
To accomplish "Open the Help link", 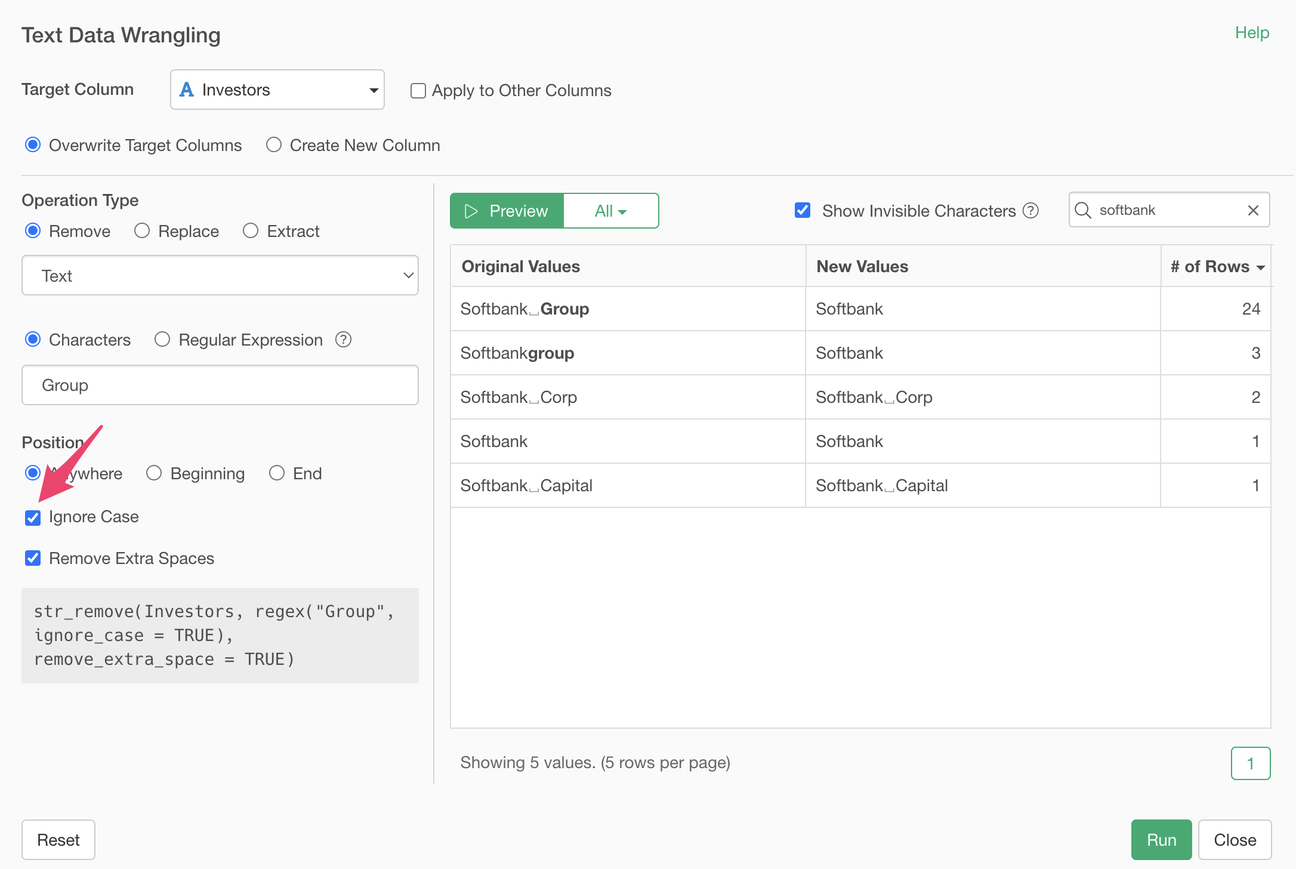I will 1252,33.
